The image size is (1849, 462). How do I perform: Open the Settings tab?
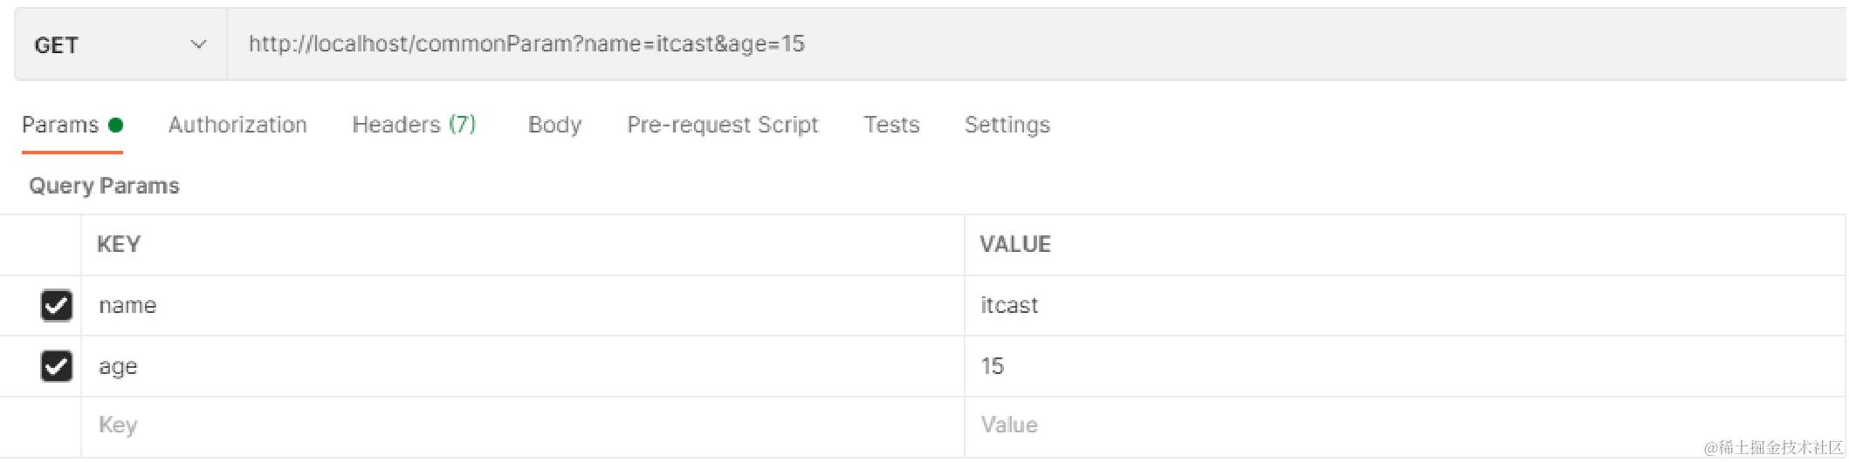1007,126
